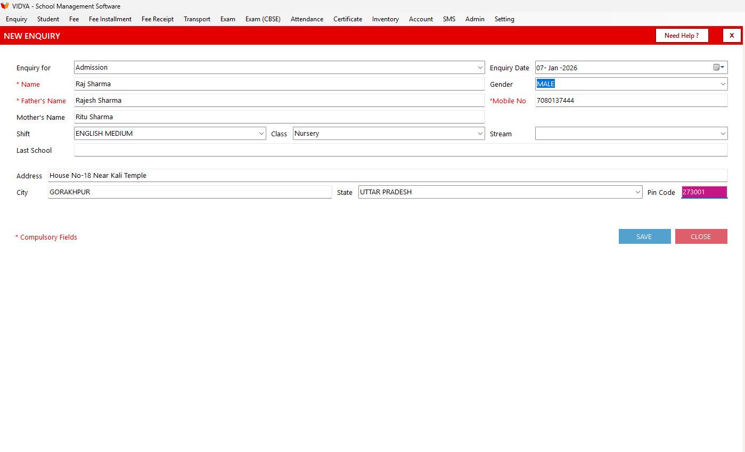This screenshot has width=745, height=452.
Task: Click the Enquiry for label
Action: click(x=34, y=68)
